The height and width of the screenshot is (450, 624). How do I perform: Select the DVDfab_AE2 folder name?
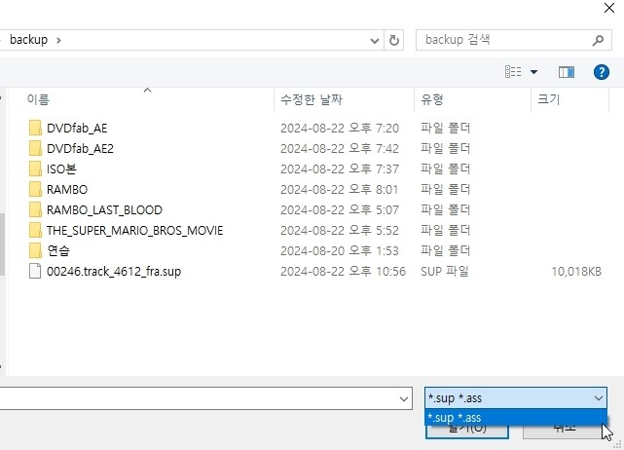pos(80,149)
